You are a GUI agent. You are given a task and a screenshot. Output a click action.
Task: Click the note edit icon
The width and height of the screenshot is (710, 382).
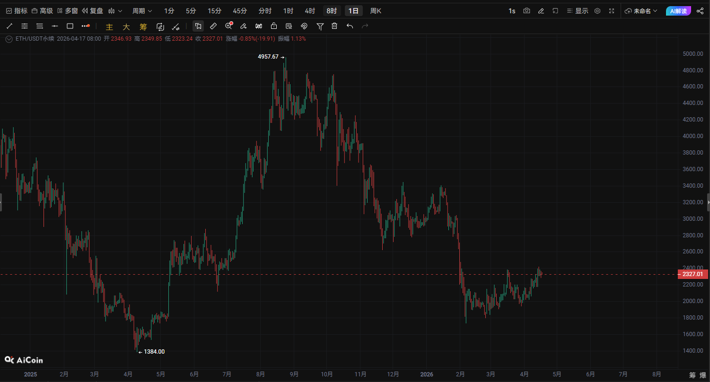[289, 26]
